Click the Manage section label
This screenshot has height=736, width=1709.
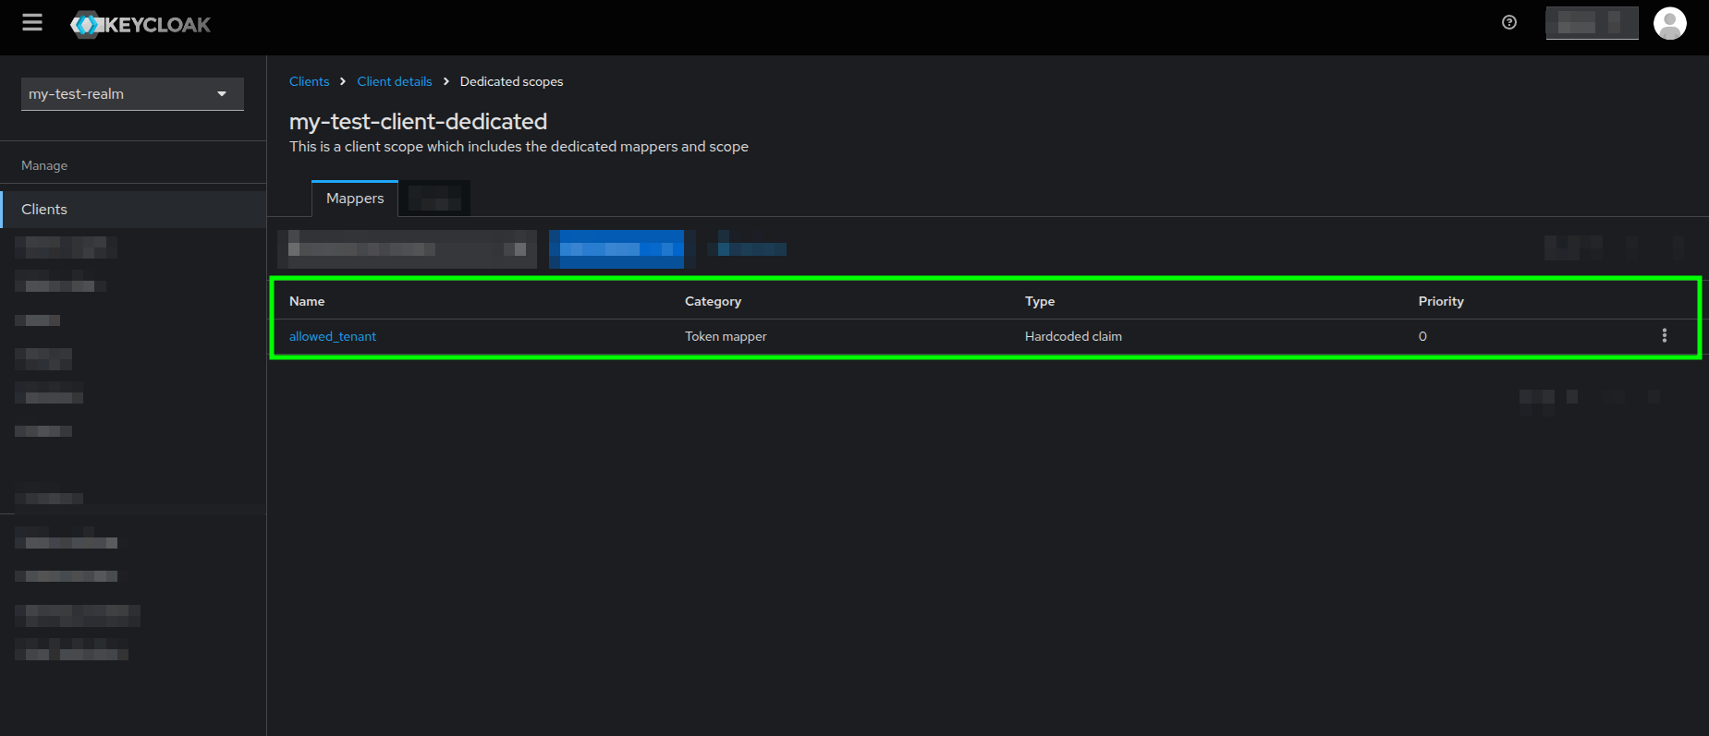click(44, 165)
